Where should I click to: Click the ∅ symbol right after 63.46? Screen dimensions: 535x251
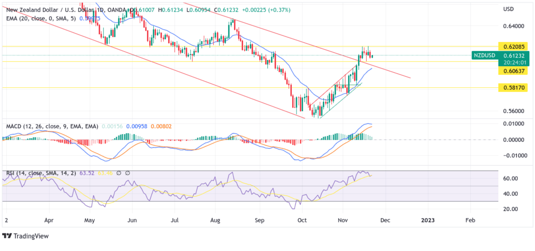[119, 173]
